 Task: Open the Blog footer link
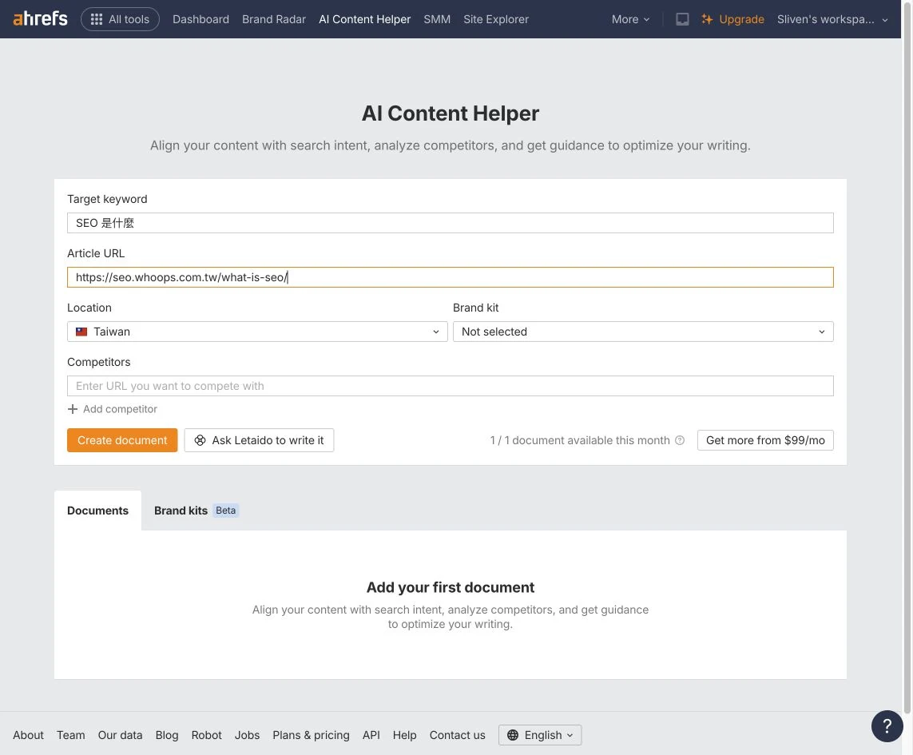[x=166, y=735]
